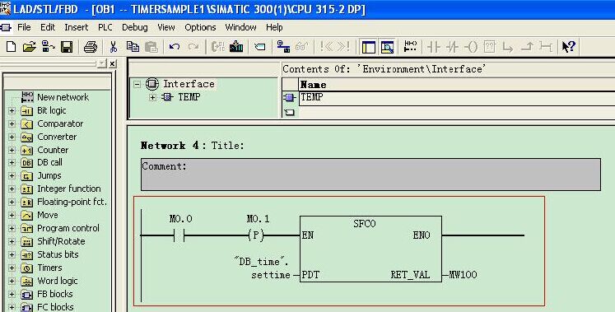
Task: Insert a new network from the toolbar
Action: [410, 47]
